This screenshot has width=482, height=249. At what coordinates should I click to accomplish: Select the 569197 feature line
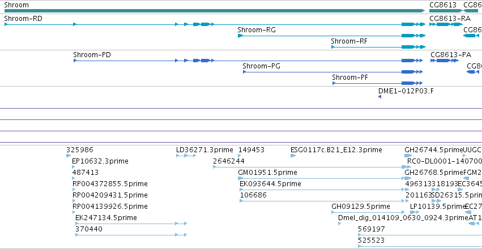pyautogui.click(x=420, y=235)
